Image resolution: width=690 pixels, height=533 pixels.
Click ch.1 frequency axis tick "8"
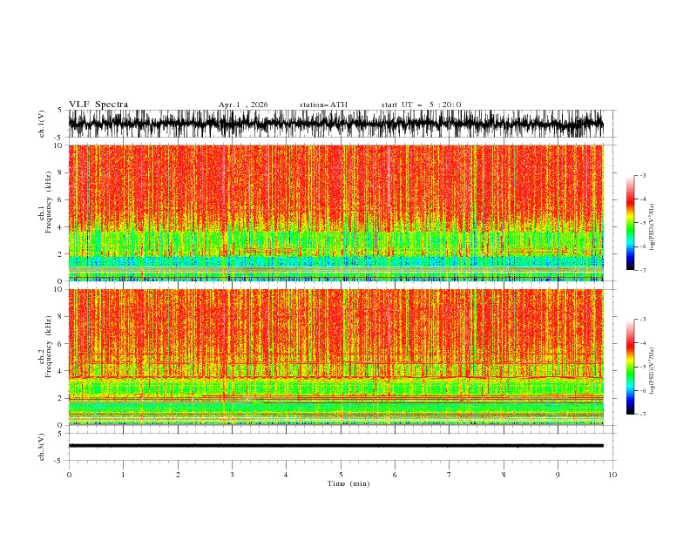(61, 172)
